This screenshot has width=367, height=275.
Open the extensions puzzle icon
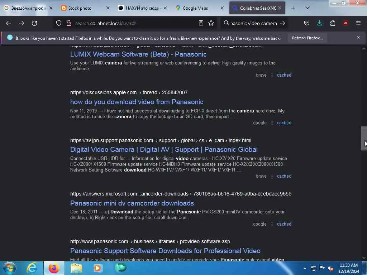pos(333,23)
